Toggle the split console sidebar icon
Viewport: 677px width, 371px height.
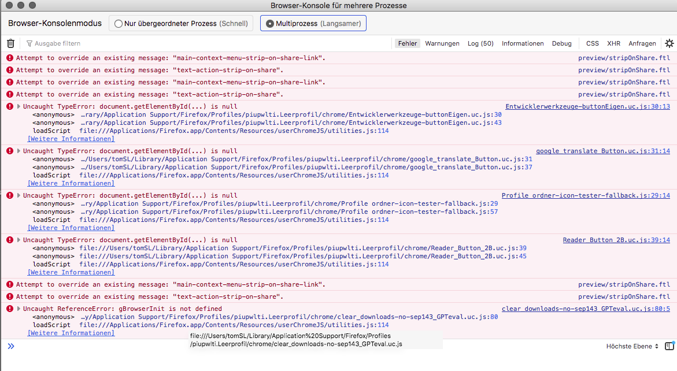(669, 346)
